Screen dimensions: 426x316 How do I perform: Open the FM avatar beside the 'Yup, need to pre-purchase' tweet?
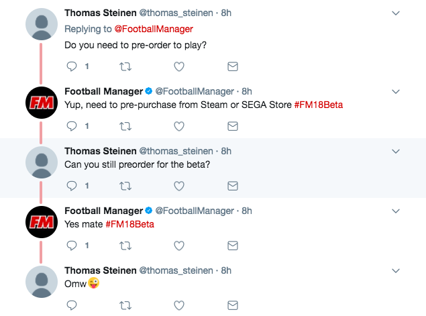(x=42, y=103)
